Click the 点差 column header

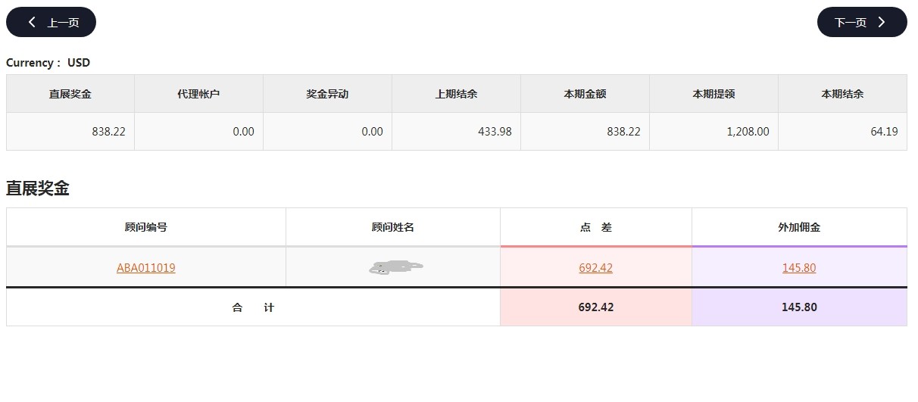596,227
